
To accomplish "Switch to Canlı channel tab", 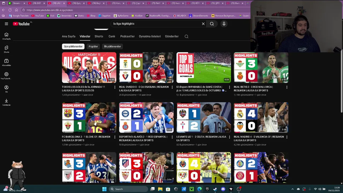I will 112,36.
